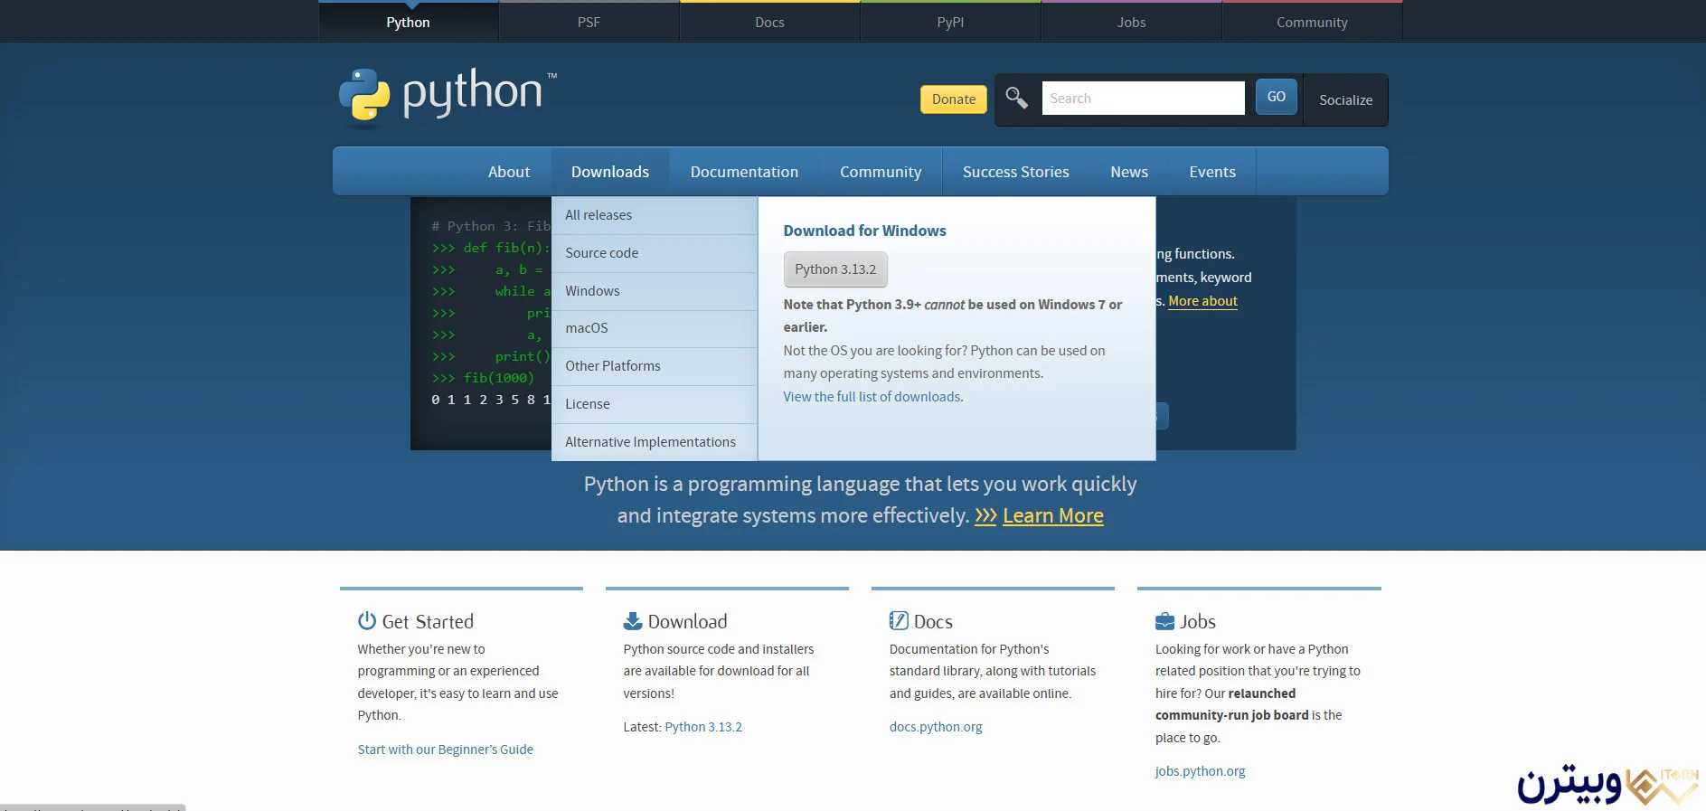Select Source code in Downloads submenu

coord(655,253)
